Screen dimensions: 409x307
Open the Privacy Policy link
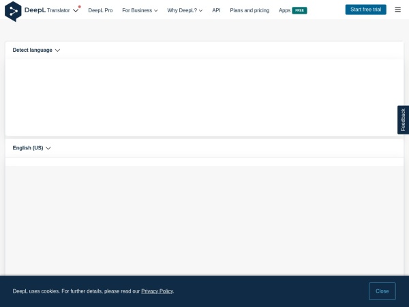click(157, 291)
